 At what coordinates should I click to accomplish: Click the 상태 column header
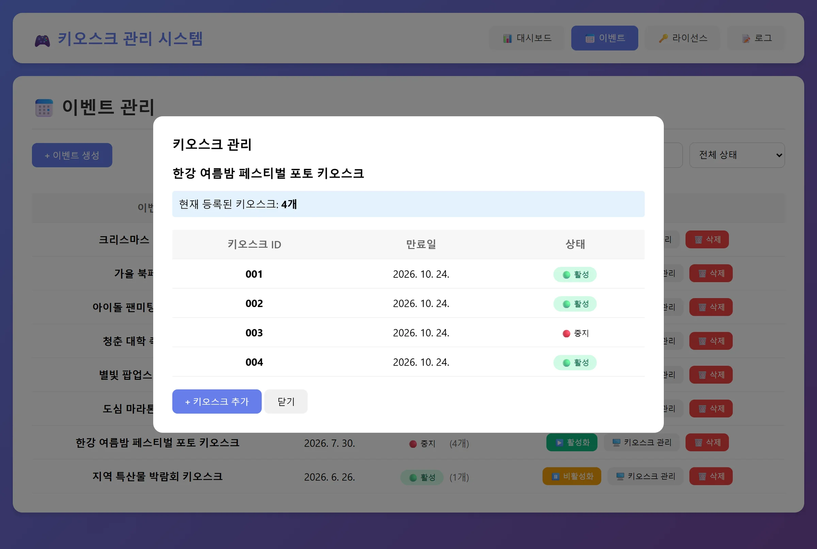(575, 244)
